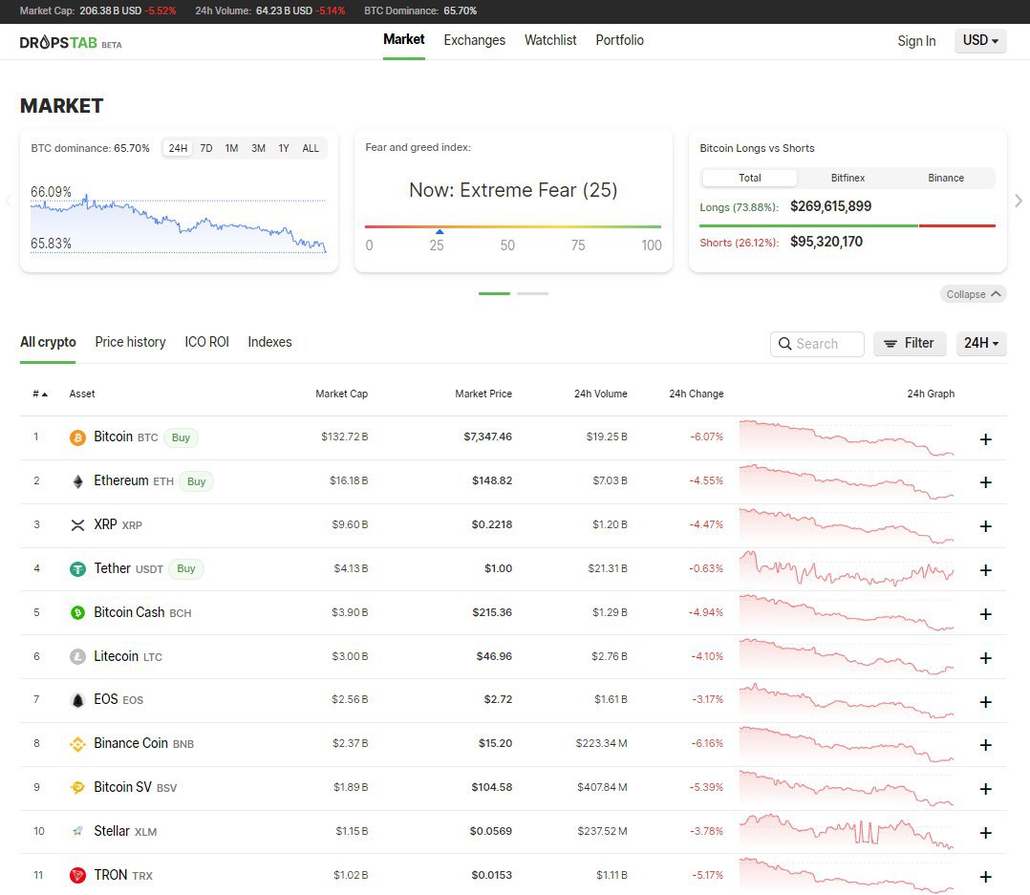
Task: Switch longs vs shorts to Total
Action: 749,178
